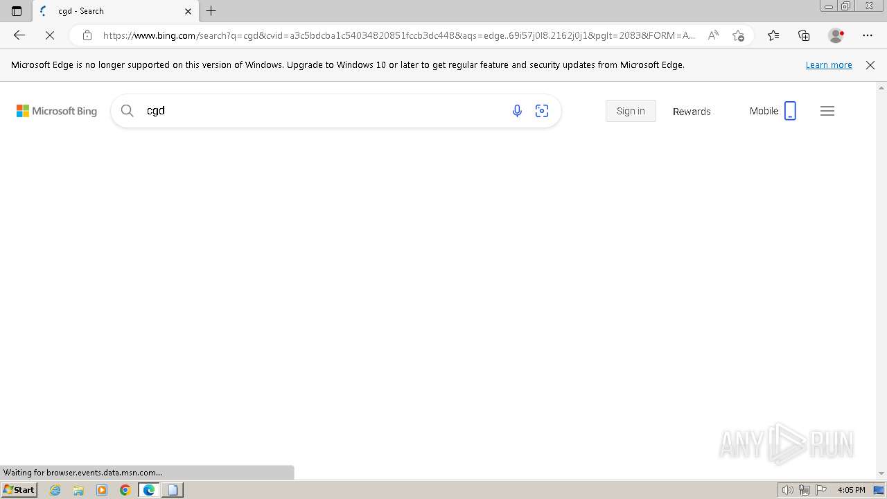Dismiss the unsupported Edge notification bar
This screenshot has height=499, width=887.
[x=870, y=65]
